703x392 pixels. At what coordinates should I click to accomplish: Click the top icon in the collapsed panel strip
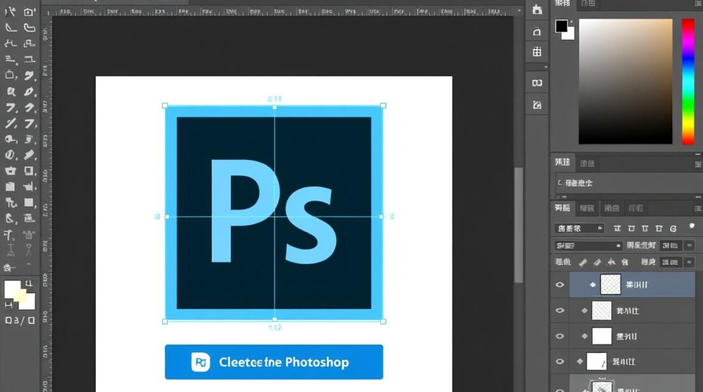pos(537,9)
